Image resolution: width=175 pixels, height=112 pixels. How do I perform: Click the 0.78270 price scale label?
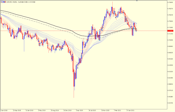click(x=170, y=9)
